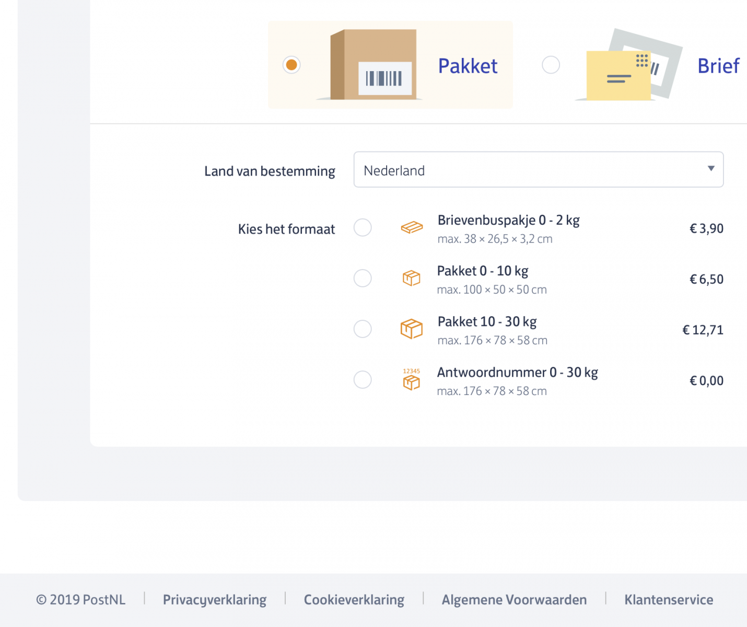The width and height of the screenshot is (747, 627).
Task: Click max. 176 × 78 × 58 cm under Antwoordnummer
Action: point(492,391)
